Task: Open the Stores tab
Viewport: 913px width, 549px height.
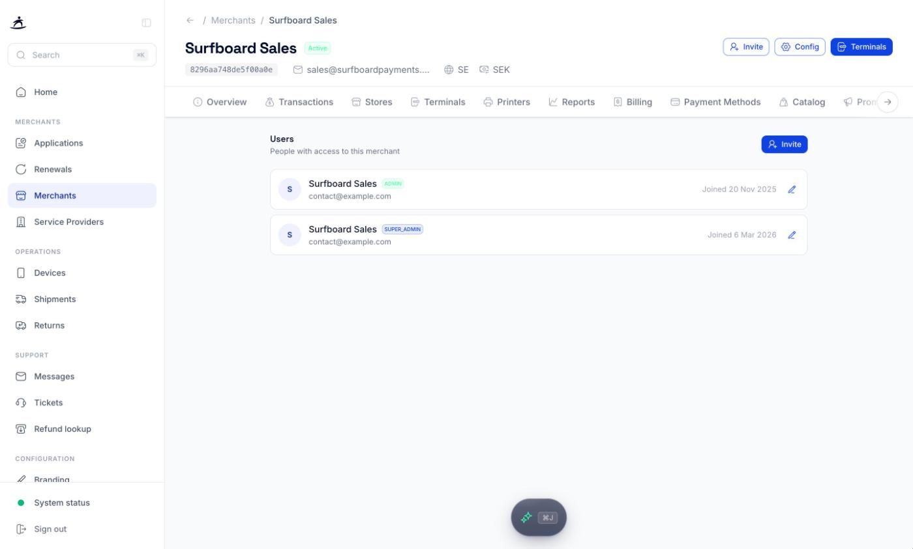Action: [x=372, y=102]
